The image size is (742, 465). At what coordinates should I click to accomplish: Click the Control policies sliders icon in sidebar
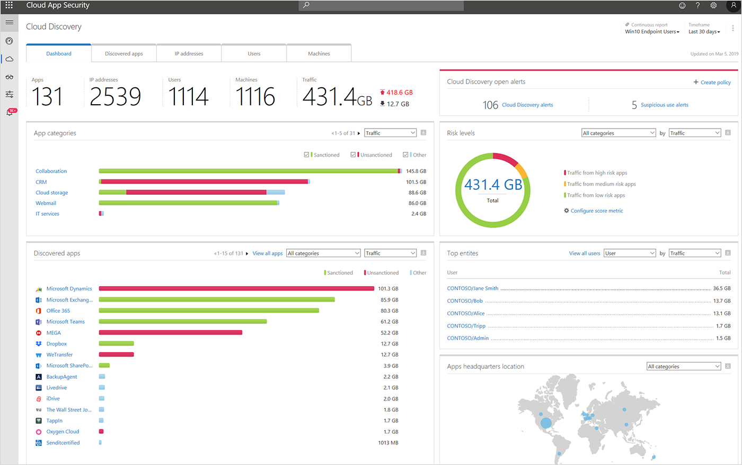[9, 94]
